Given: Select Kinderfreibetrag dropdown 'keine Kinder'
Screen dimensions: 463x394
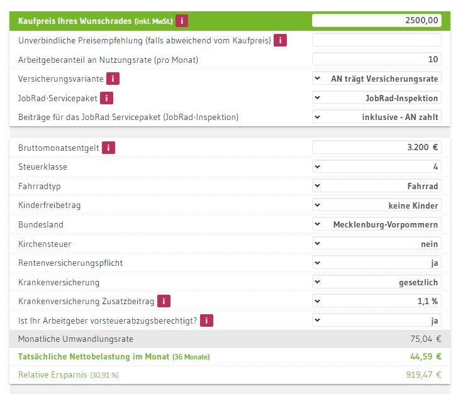Looking at the screenshot, I should coord(376,205).
